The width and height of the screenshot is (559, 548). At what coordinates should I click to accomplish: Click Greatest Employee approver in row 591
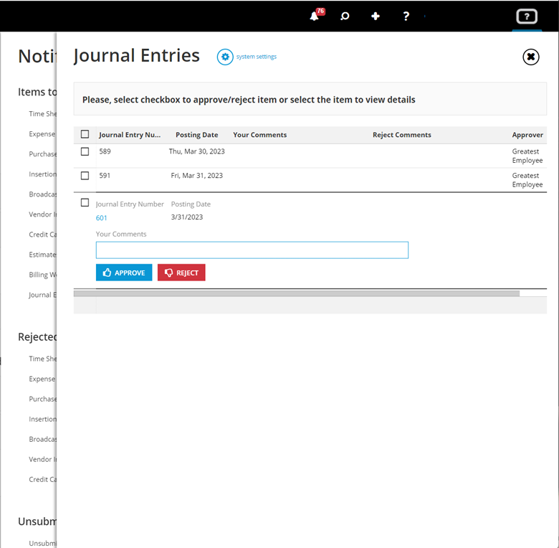(x=527, y=180)
